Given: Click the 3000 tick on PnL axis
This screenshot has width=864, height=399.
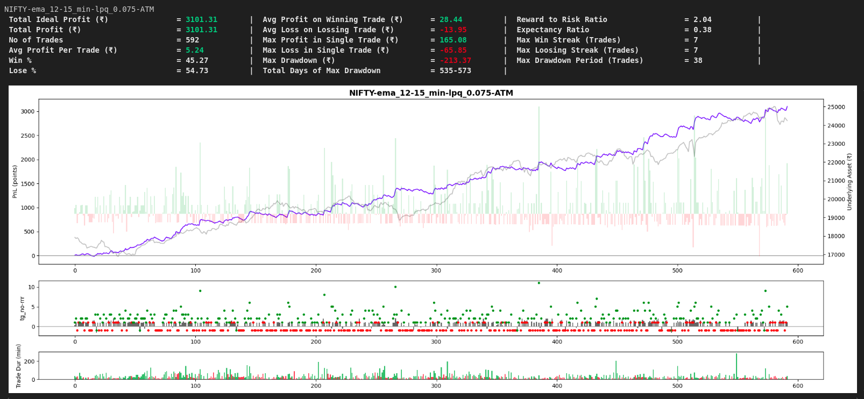Looking at the screenshot, I should click(x=27, y=111).
